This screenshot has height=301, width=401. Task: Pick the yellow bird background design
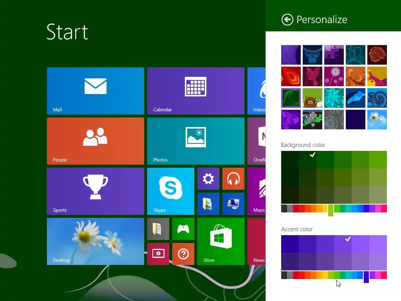pyautogui.click(x=377, y=76)
